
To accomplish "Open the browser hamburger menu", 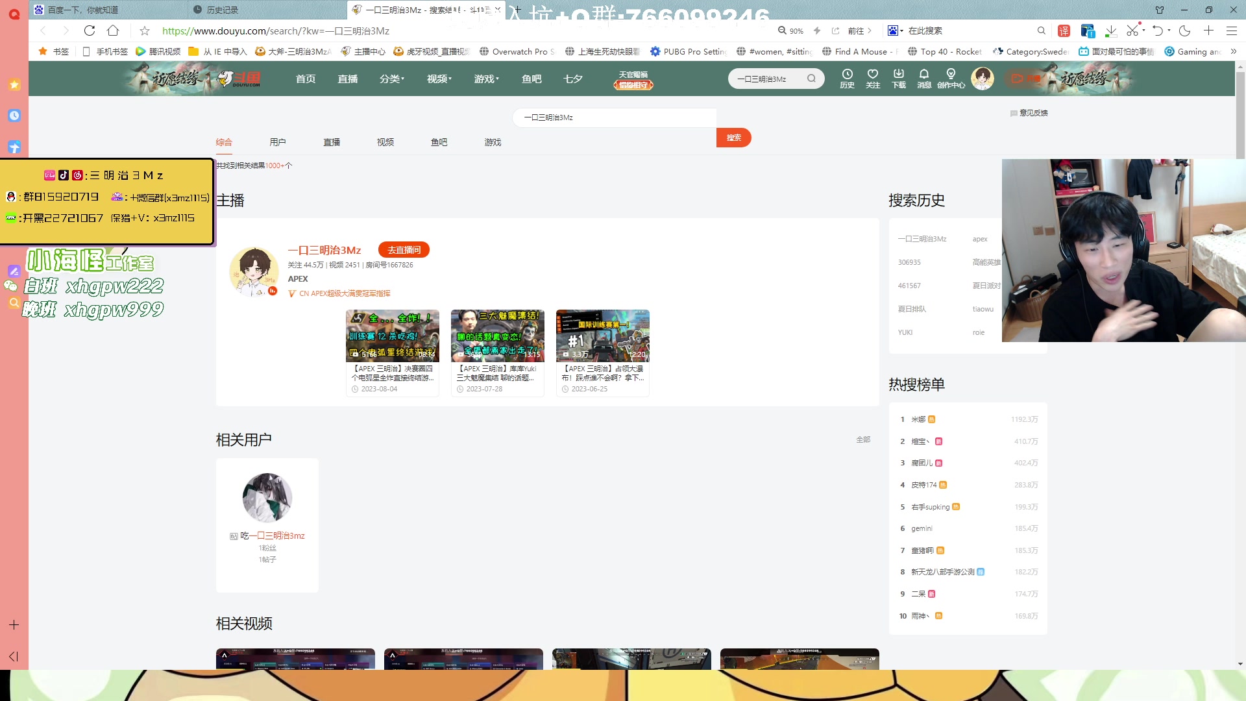I will tap(1231, 31).
